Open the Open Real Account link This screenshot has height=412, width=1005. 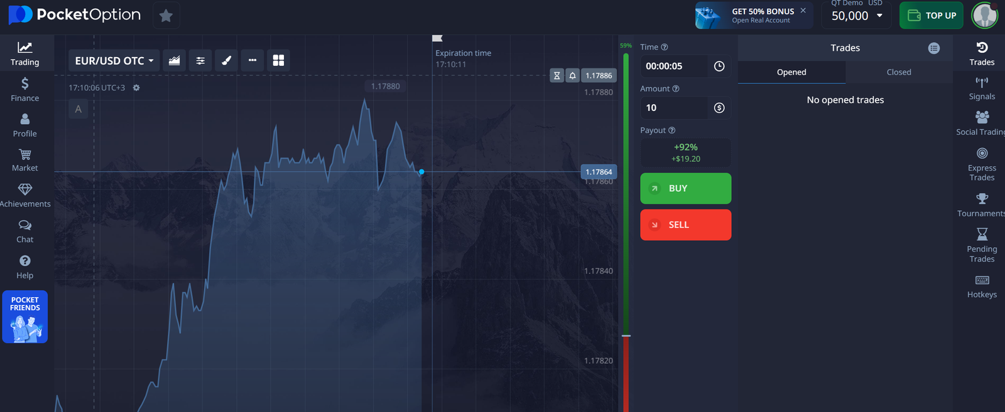pyautogui.click(x=761, y=21)
